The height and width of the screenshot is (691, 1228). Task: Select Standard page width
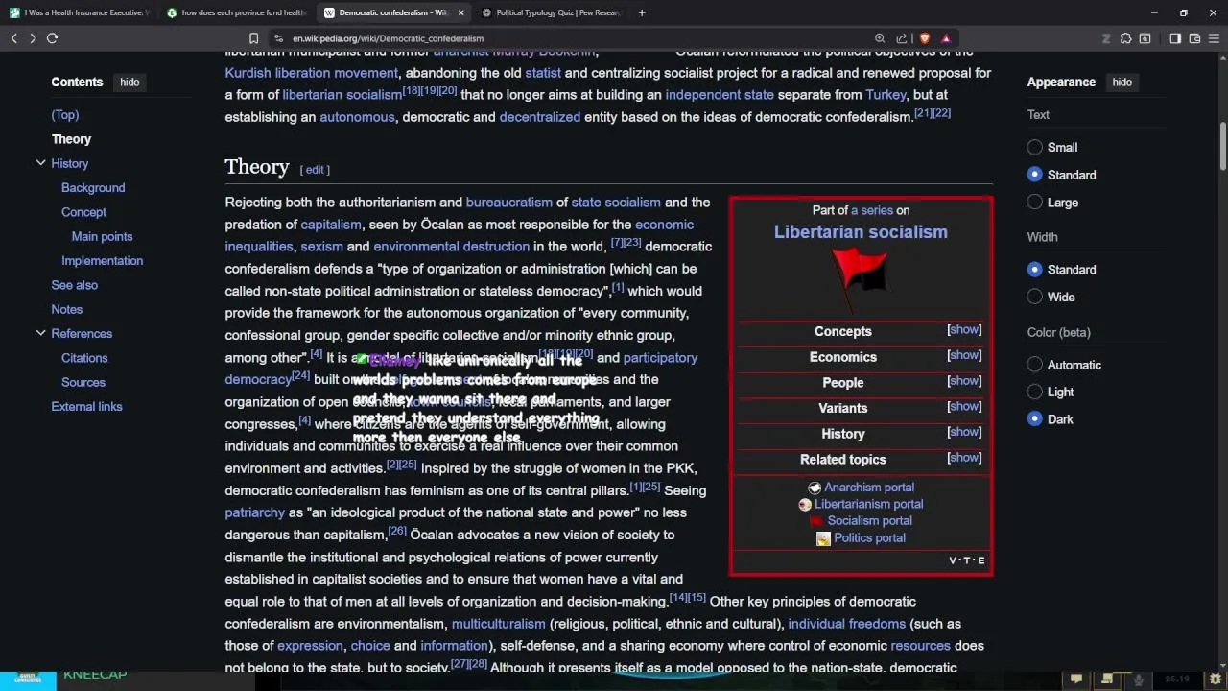tap(1034, 270)
